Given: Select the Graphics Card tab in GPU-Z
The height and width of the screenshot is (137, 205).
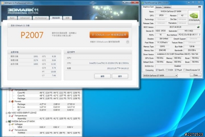Looking at the screenshot, I should [148, 7].
